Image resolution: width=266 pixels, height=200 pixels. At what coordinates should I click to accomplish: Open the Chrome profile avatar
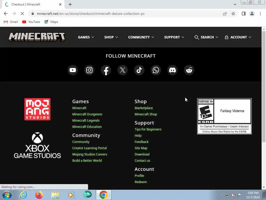click(252, 14)
